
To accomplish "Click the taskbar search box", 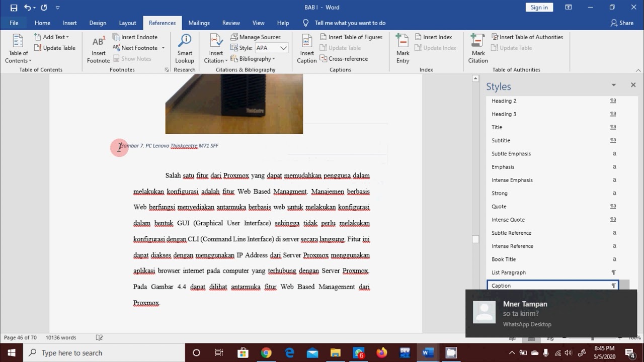I will (104, 352).
